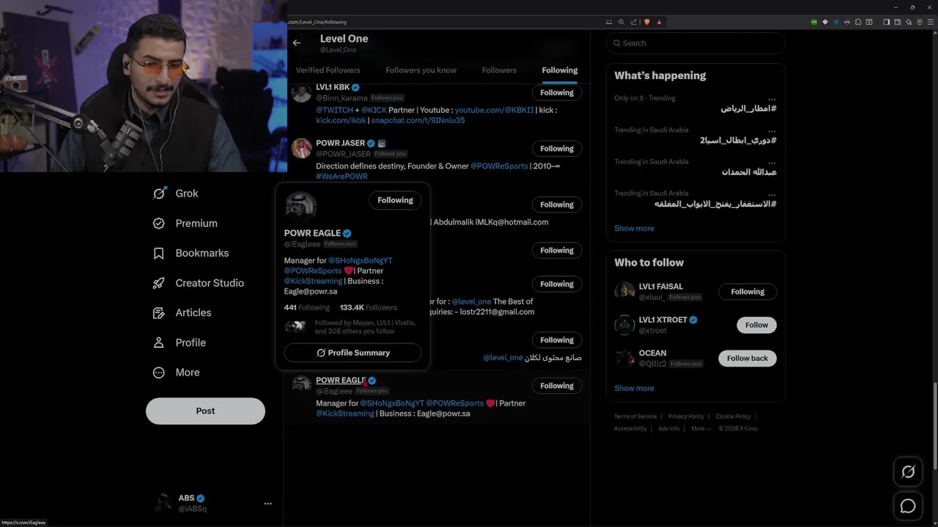
Task: Click the search field
Action: pyautogui.click(x=695, y=43)
